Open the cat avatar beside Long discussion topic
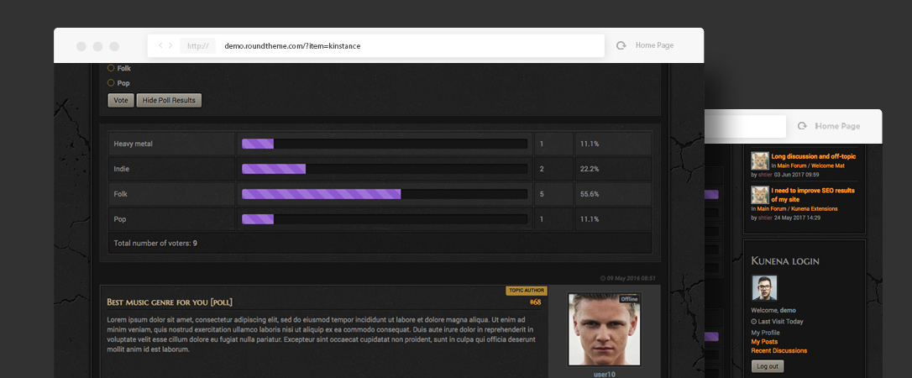This screenshot has height=378, width=912. pyautogui.click(x=760, y=161)
